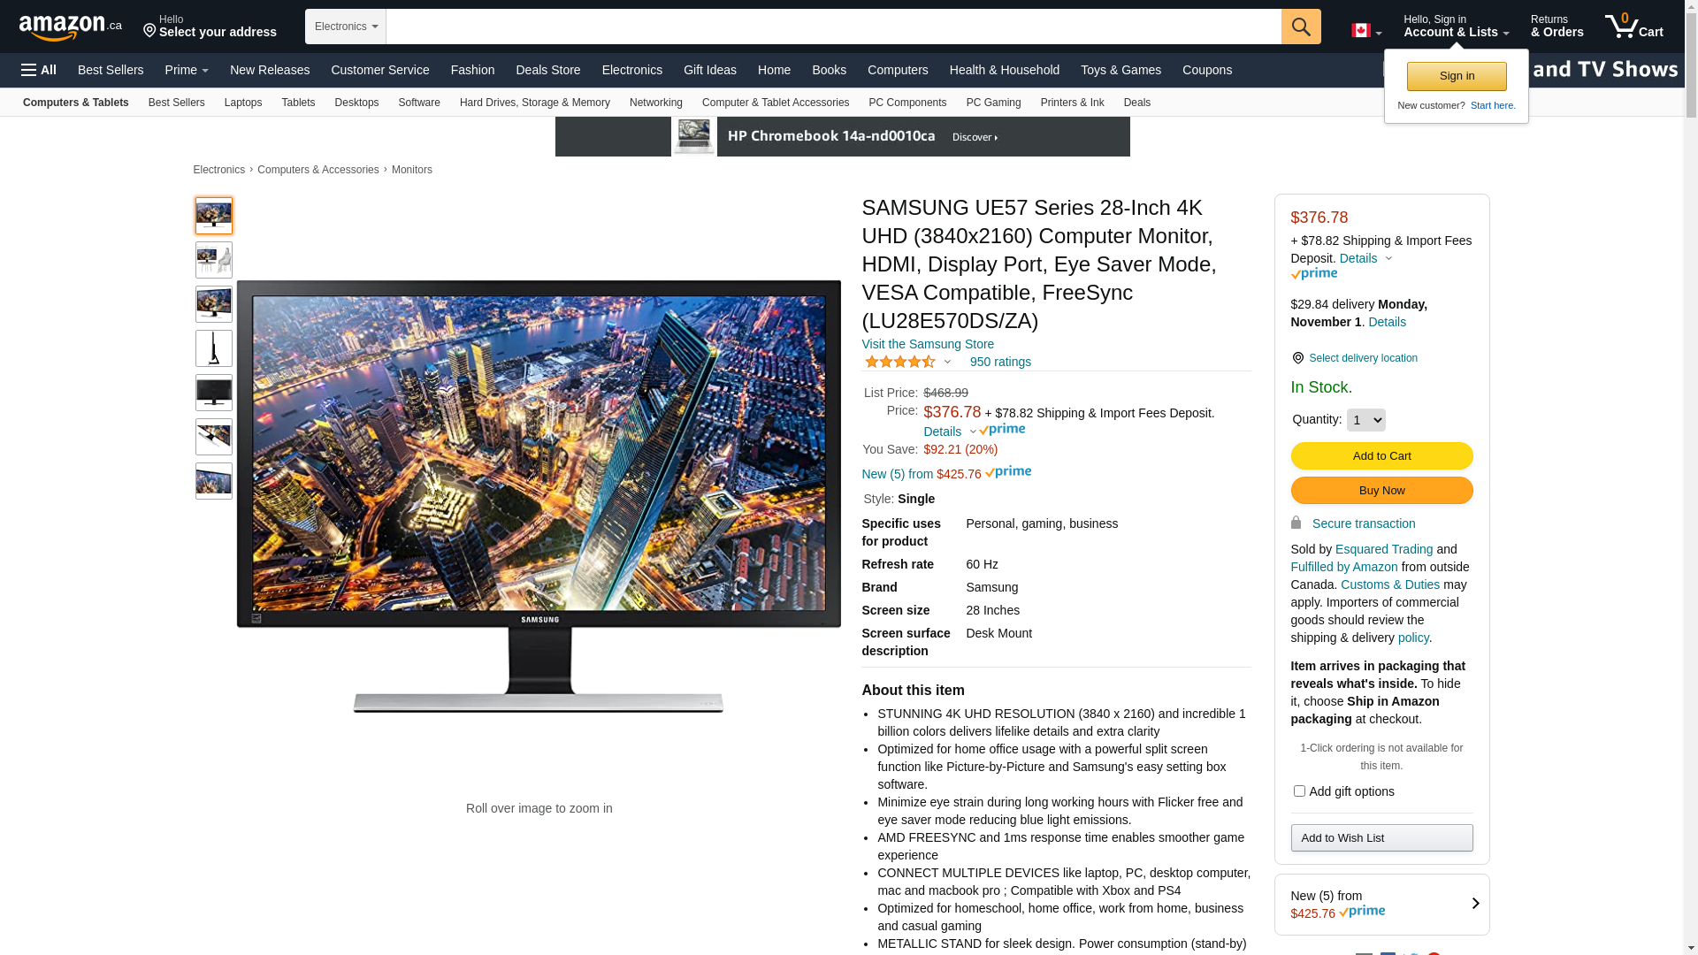The image size is (1698, 955).
Task: Click the Add to Wish List button
Action: (x=1381, y=837)
